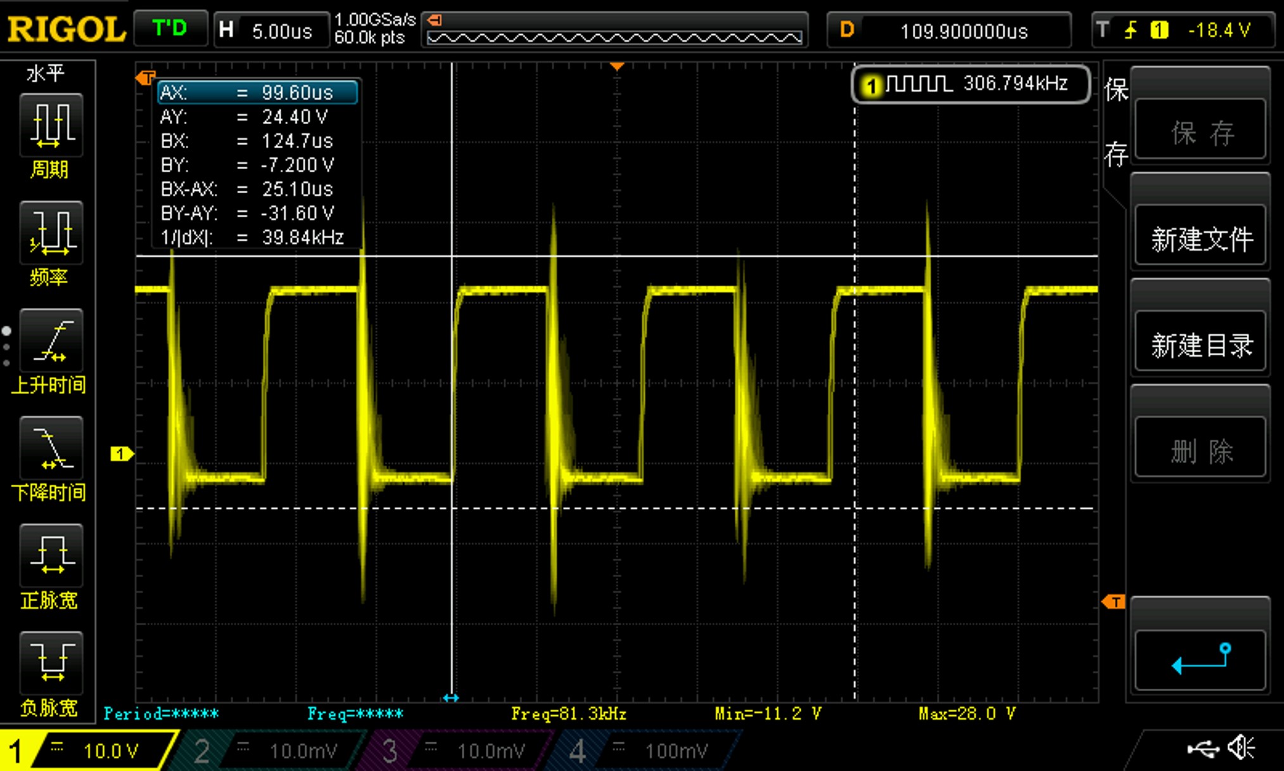Open the 水平 (Horizontal) measurement menu header
The image size is (1284, 771).
click(46, 73)
